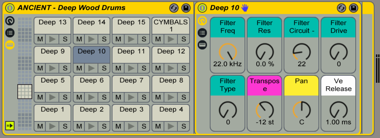This screenshot has height=138, width=380.
Task: Toggle macro controls button in Deep 10 sidebar
Action: coord(202,21)
